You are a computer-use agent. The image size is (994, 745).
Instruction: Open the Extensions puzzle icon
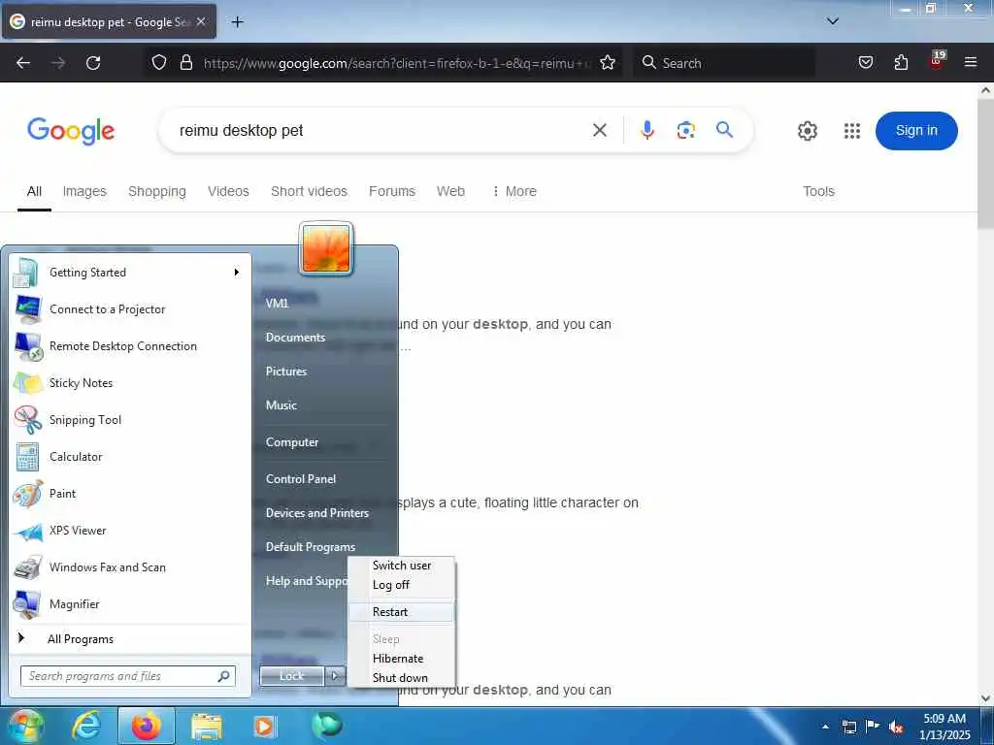coord(901,62)
